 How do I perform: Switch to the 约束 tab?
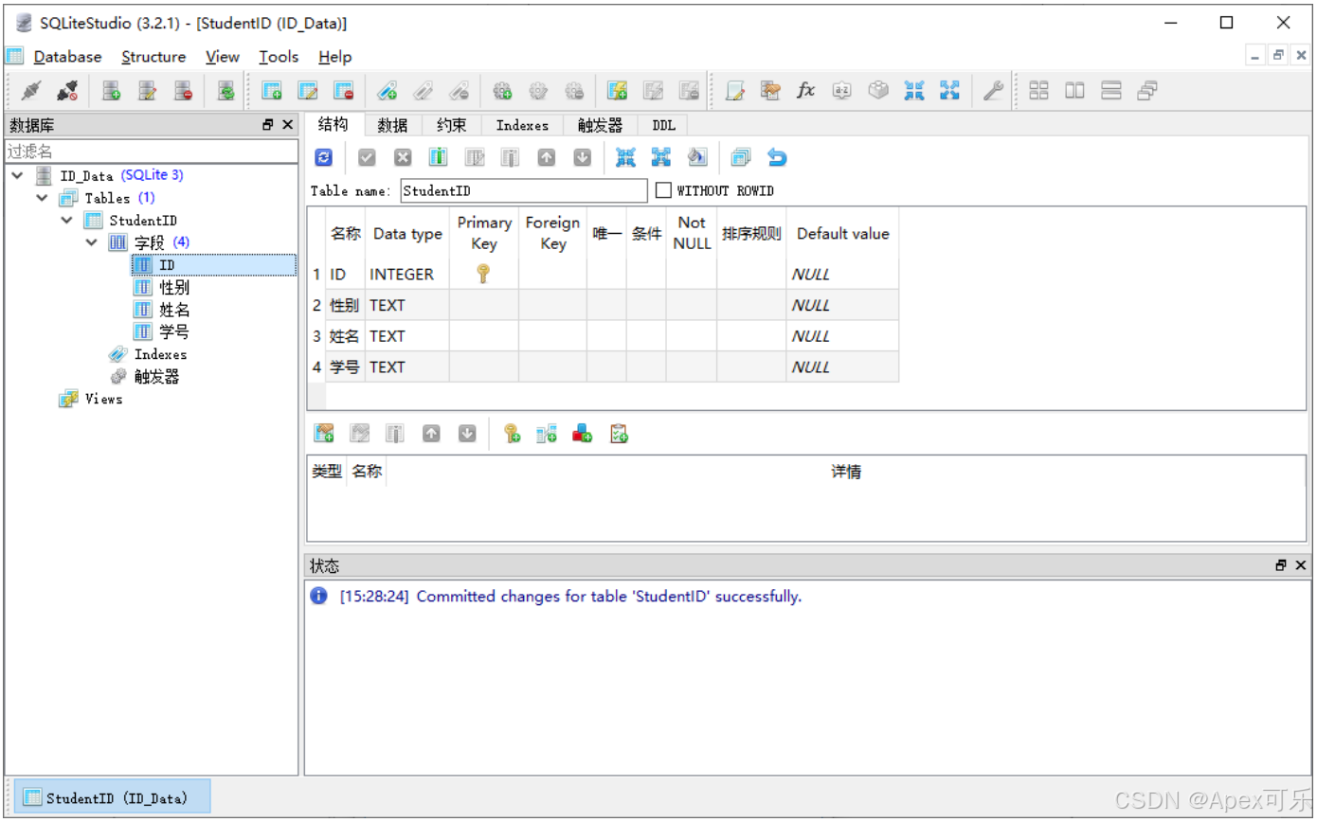click(452, 125)
